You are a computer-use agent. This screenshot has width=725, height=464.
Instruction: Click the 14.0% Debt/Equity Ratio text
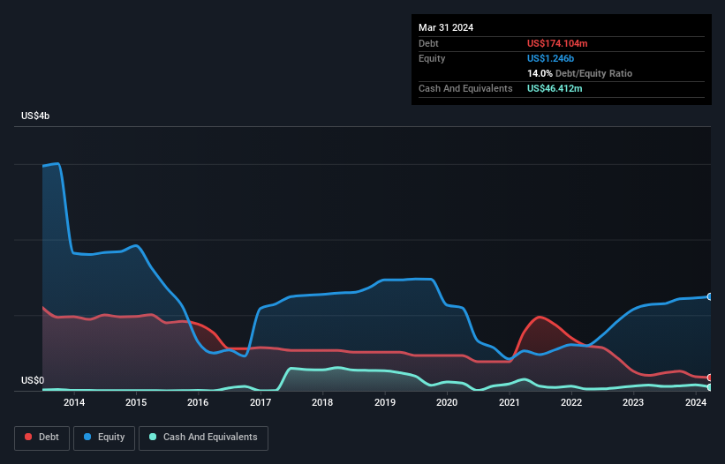[x=579, y=73]
